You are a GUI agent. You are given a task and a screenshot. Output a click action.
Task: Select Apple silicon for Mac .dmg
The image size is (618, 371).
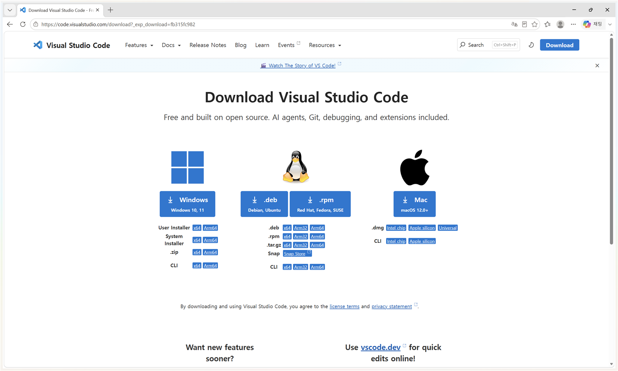pos(422,228)
